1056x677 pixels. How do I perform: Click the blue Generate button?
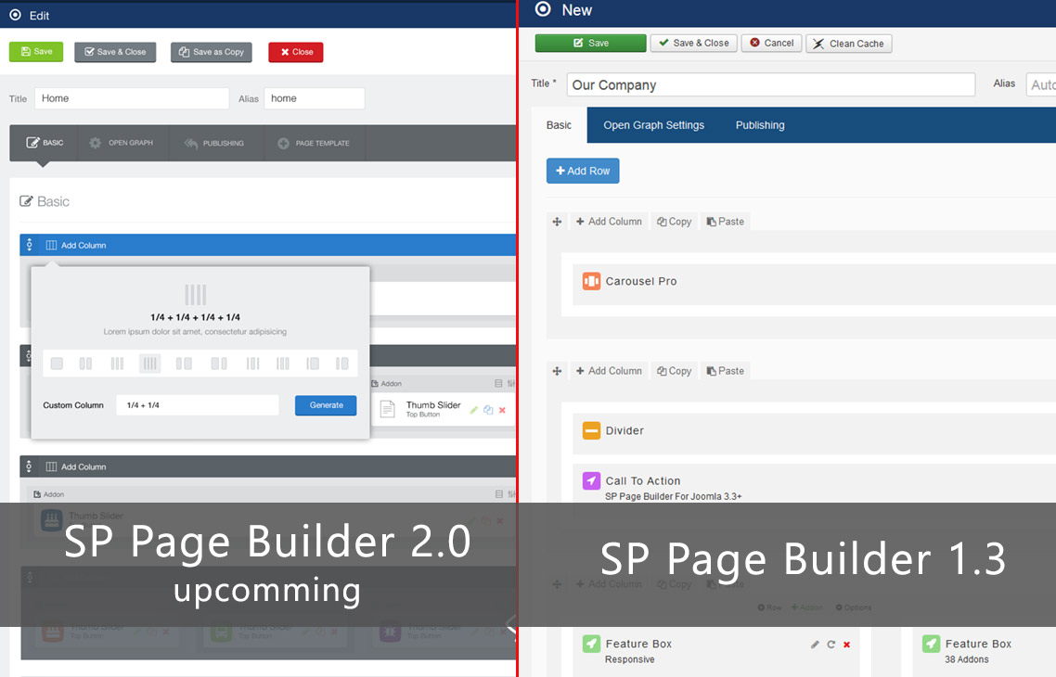point(326,405)
